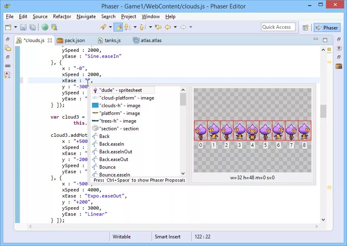Click the yellow search-folder toolbar icon
This screenshot has height=246, width=347.
click(54, 27)
